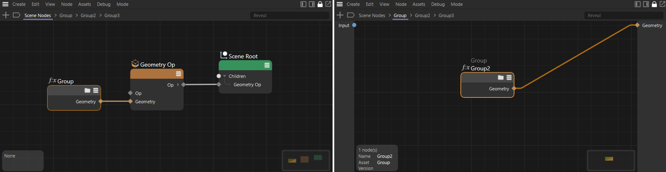Click the folder icon on the Group2 node

click(501, 77)
